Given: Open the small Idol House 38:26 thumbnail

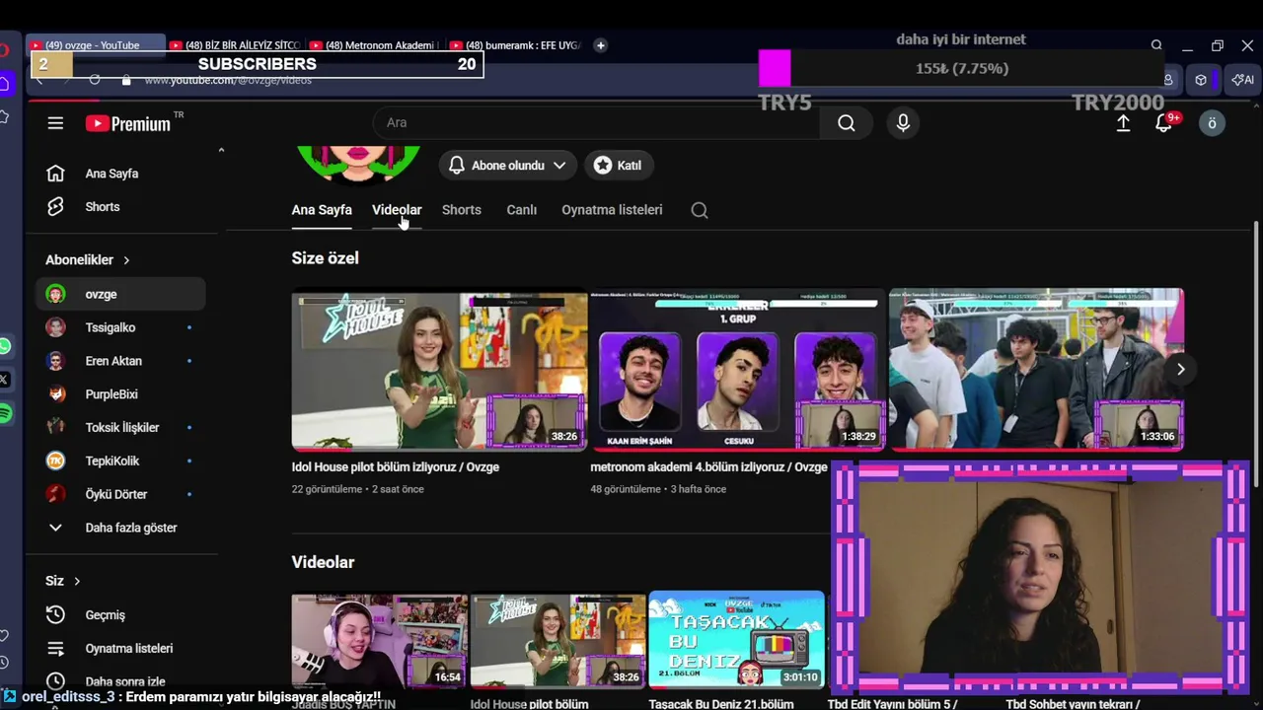Looking at the screenshot, I should (x=557, y=640).
